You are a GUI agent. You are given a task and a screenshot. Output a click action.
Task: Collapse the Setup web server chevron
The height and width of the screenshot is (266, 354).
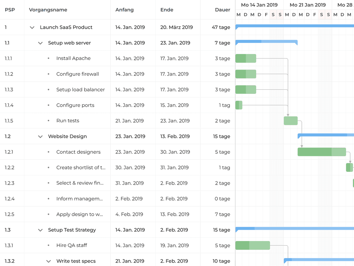tap(40, 43)
